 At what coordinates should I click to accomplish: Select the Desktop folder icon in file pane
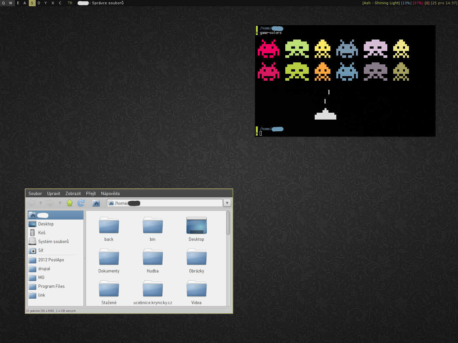tap(197, 225)
